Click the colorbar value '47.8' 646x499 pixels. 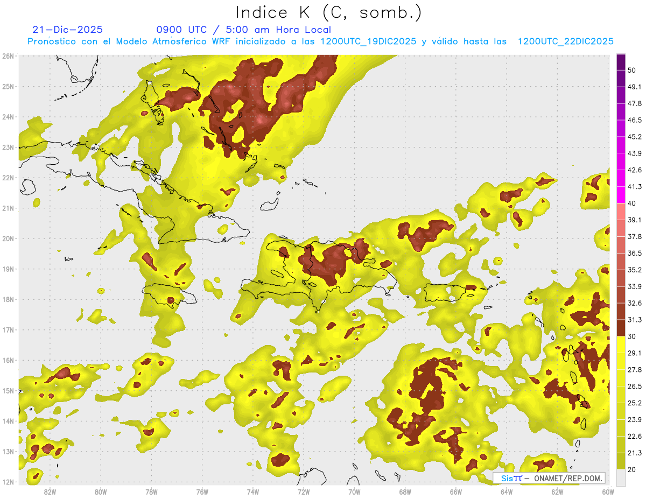pyautogui.click(x=634, y=103)
